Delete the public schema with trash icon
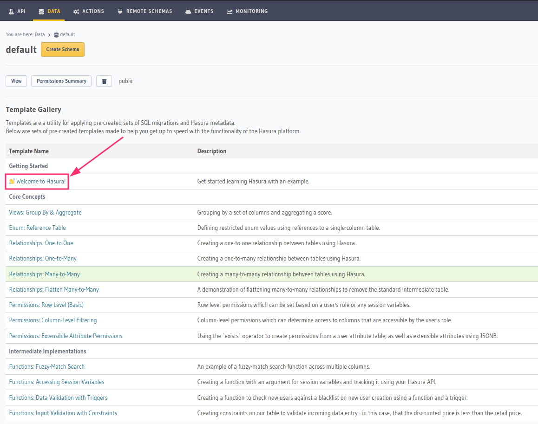This screenshot has height=424, width=538. tap(104, 81)
